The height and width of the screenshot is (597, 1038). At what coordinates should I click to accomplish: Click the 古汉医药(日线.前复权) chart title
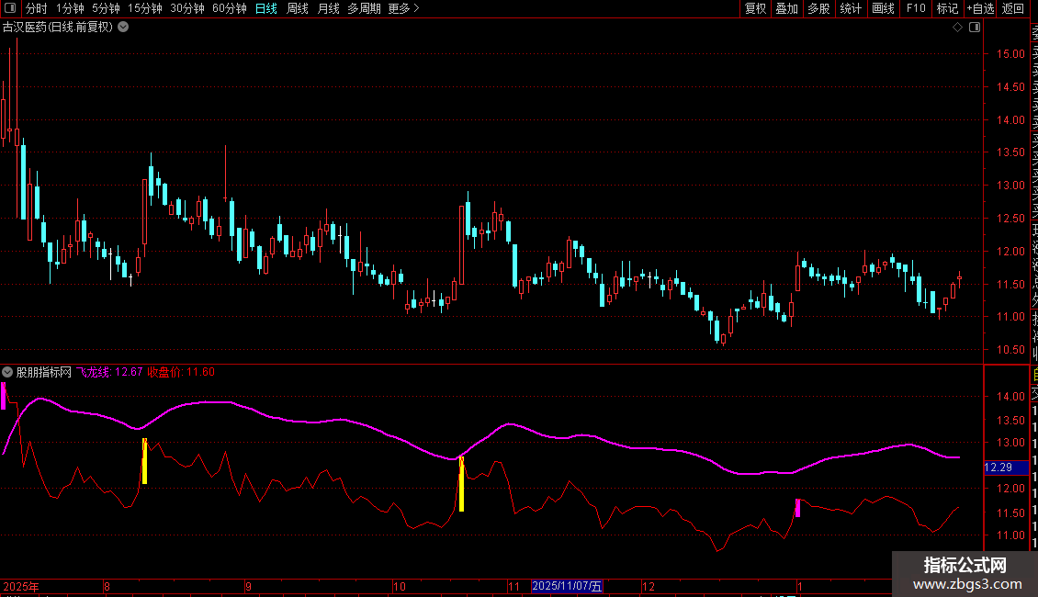58,28
